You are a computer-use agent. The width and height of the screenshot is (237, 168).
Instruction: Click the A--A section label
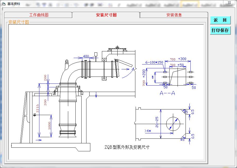[x=167, y=93]
